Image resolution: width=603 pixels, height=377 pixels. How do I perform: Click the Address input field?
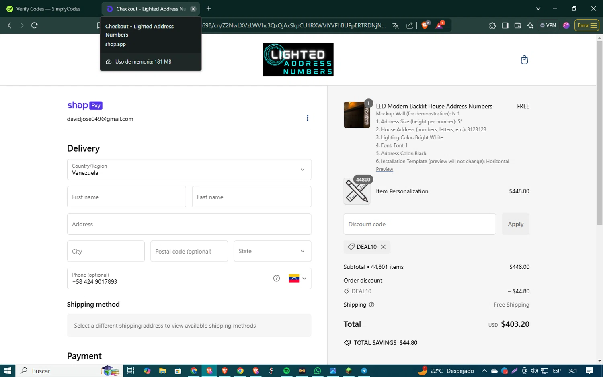[189, 224]
